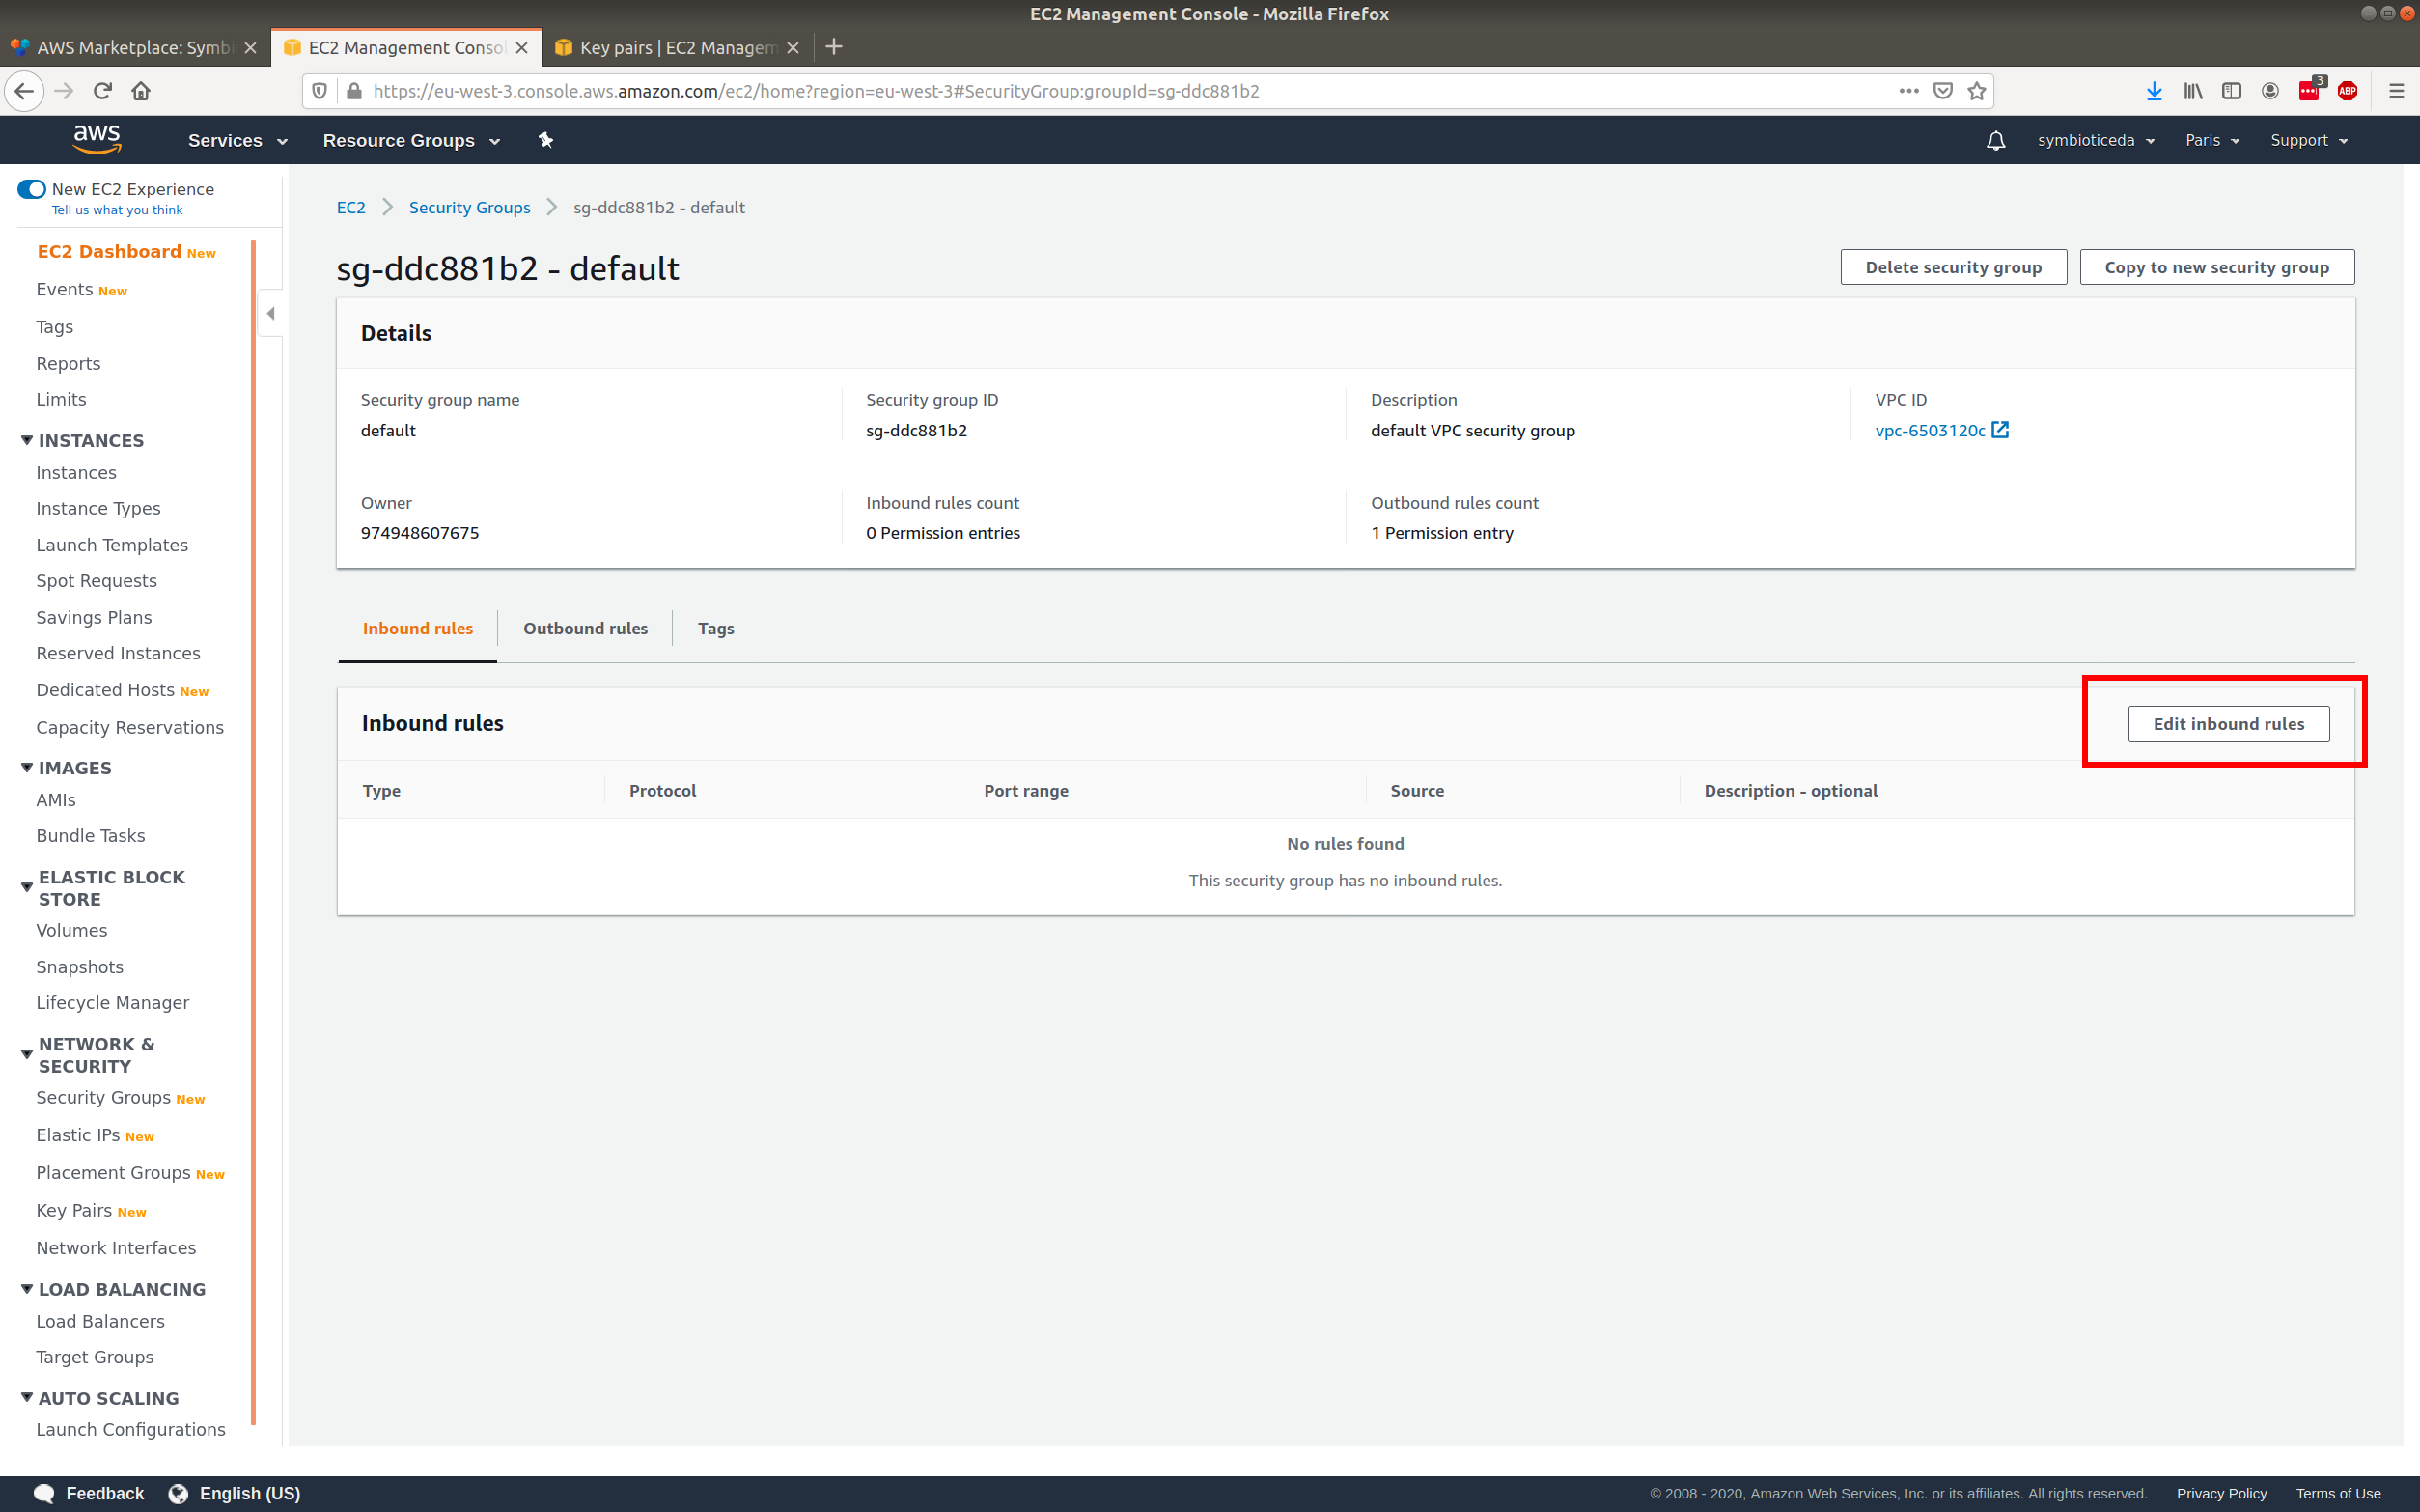Collapse the NETWORK & SECURITY section
2420x1512 pixels.
pyautogui.click(x=27, y=1054)
